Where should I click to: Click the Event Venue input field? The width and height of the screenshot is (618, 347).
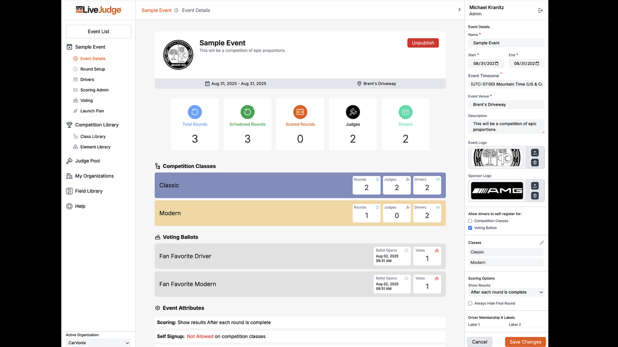click(506, 104)
